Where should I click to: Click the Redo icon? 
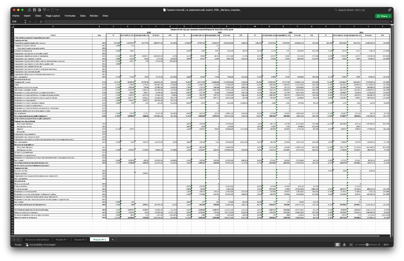52,10
